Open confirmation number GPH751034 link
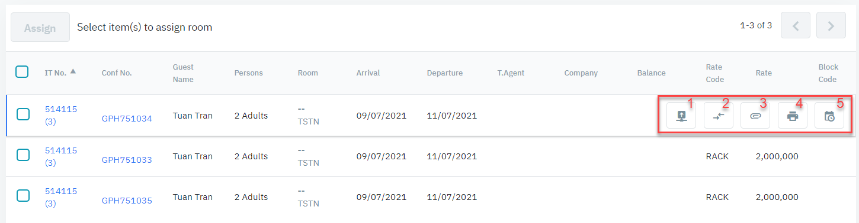Viewport: 859px width, 223px height. (x=127, y=119)
